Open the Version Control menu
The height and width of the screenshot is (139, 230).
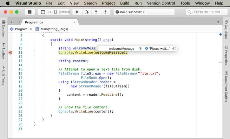(x=161, y=3)
